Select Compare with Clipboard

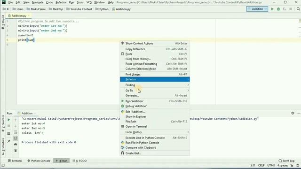click(155, 148)
